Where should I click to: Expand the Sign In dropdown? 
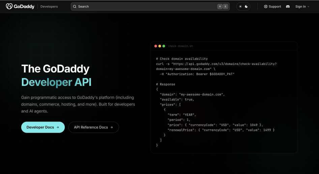pyautogui.click(x=302, y=6)
